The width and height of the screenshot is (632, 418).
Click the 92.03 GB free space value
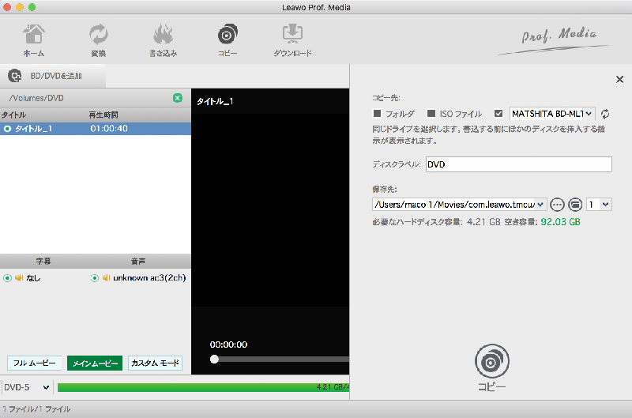point(560,222)
